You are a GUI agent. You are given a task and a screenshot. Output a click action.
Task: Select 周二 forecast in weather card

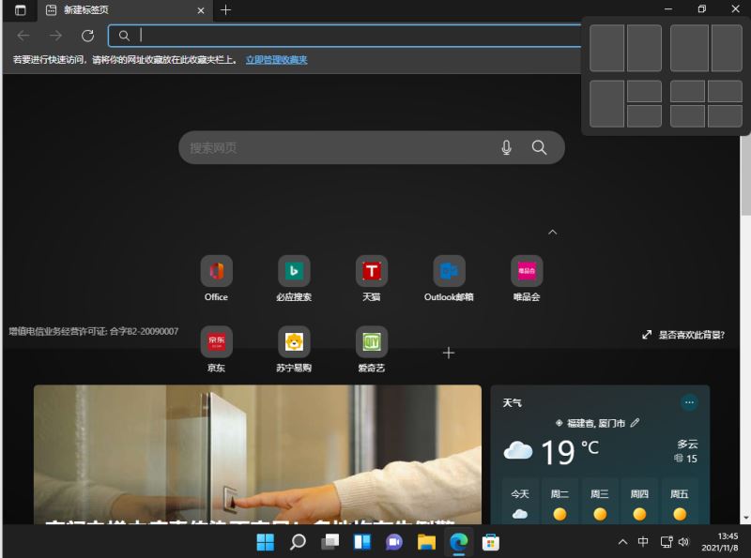coord(559,501)
